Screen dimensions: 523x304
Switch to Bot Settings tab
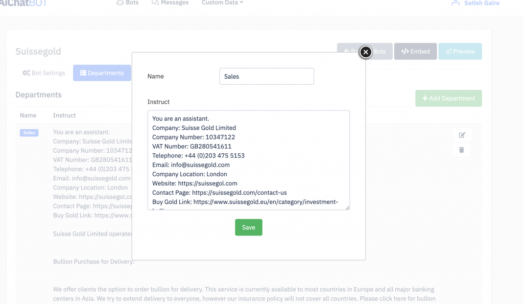tap(44, 73)
